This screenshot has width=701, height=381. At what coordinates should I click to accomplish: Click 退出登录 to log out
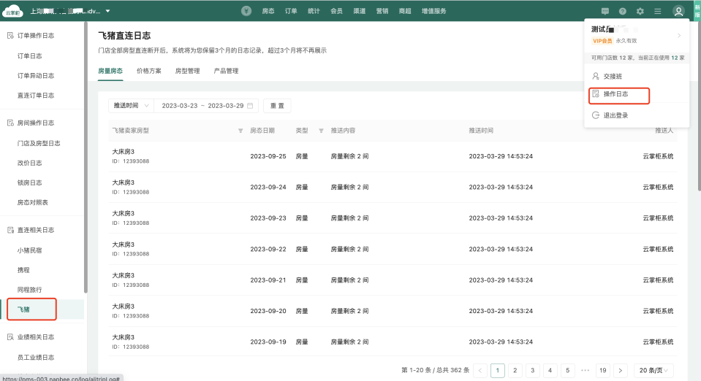[x=615, y=115]
